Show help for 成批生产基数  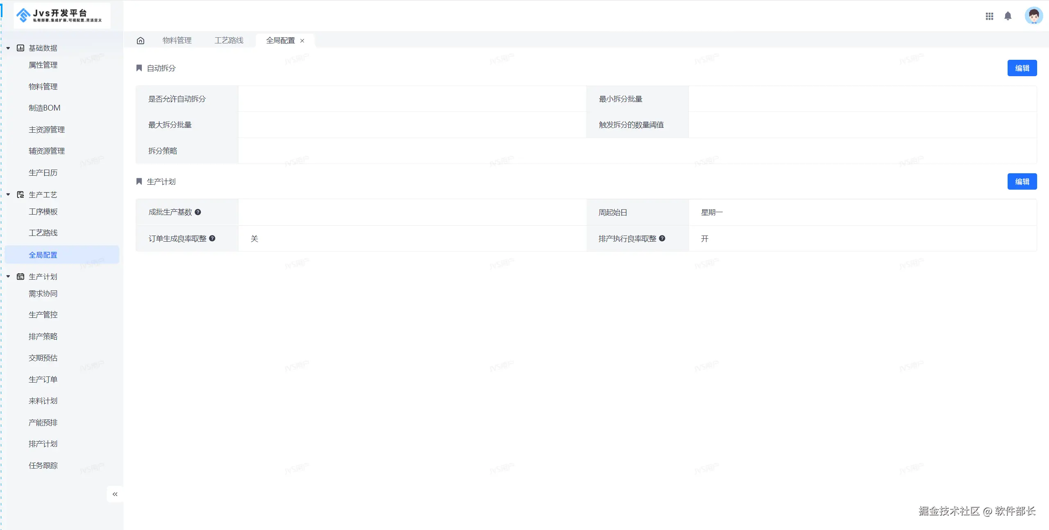198,212
